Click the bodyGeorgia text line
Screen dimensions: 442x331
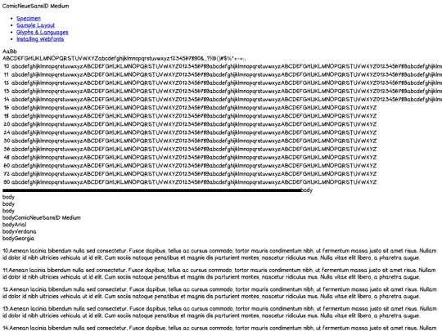pos(18,239)
